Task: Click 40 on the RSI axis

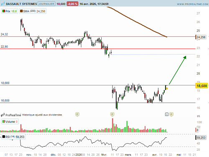Action: 198,144
